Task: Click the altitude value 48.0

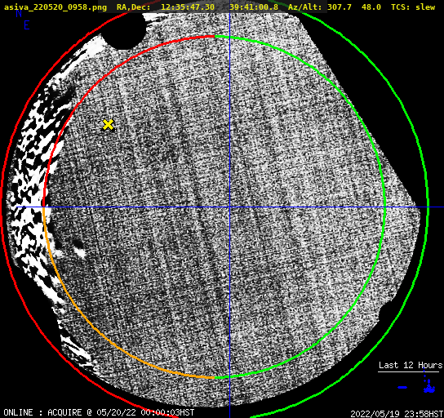Action: 371,7
